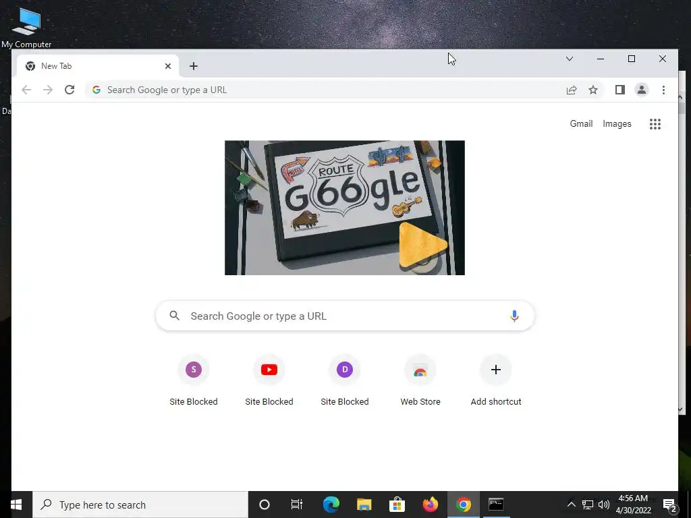This screenshot has height=518, width=691.
Task: Open the Windows Start menu
Action: (16, 505)
